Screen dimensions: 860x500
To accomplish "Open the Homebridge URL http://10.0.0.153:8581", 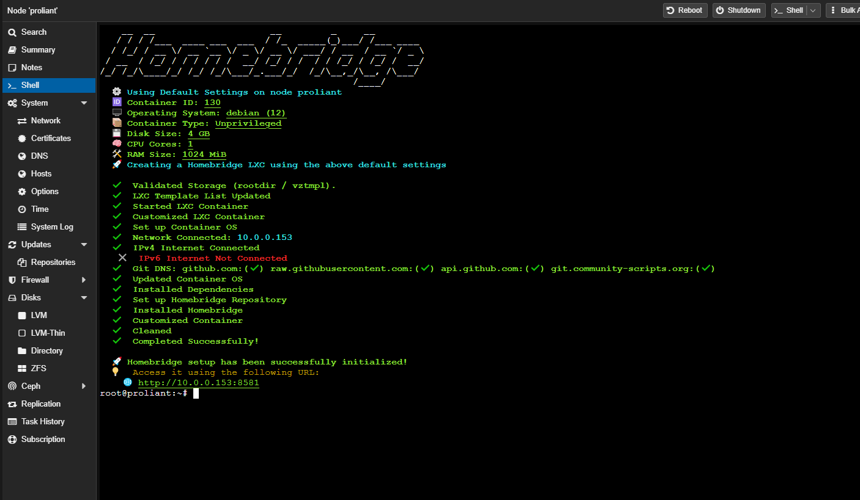I will [198, 383].
